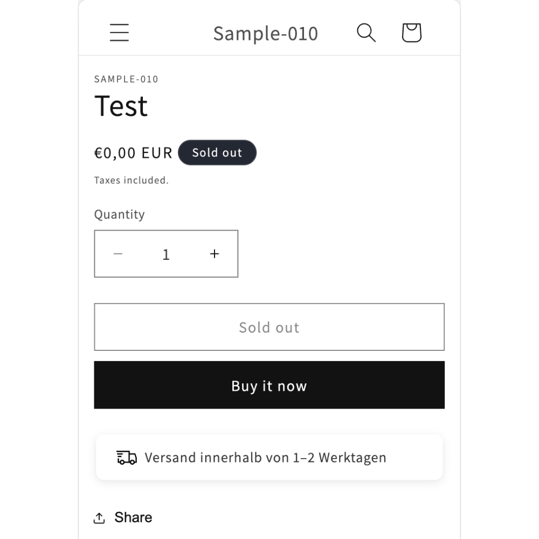Click the shipping info card background

(269, 457)
